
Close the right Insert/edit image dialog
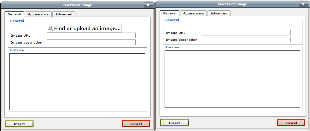pos(303,4)
